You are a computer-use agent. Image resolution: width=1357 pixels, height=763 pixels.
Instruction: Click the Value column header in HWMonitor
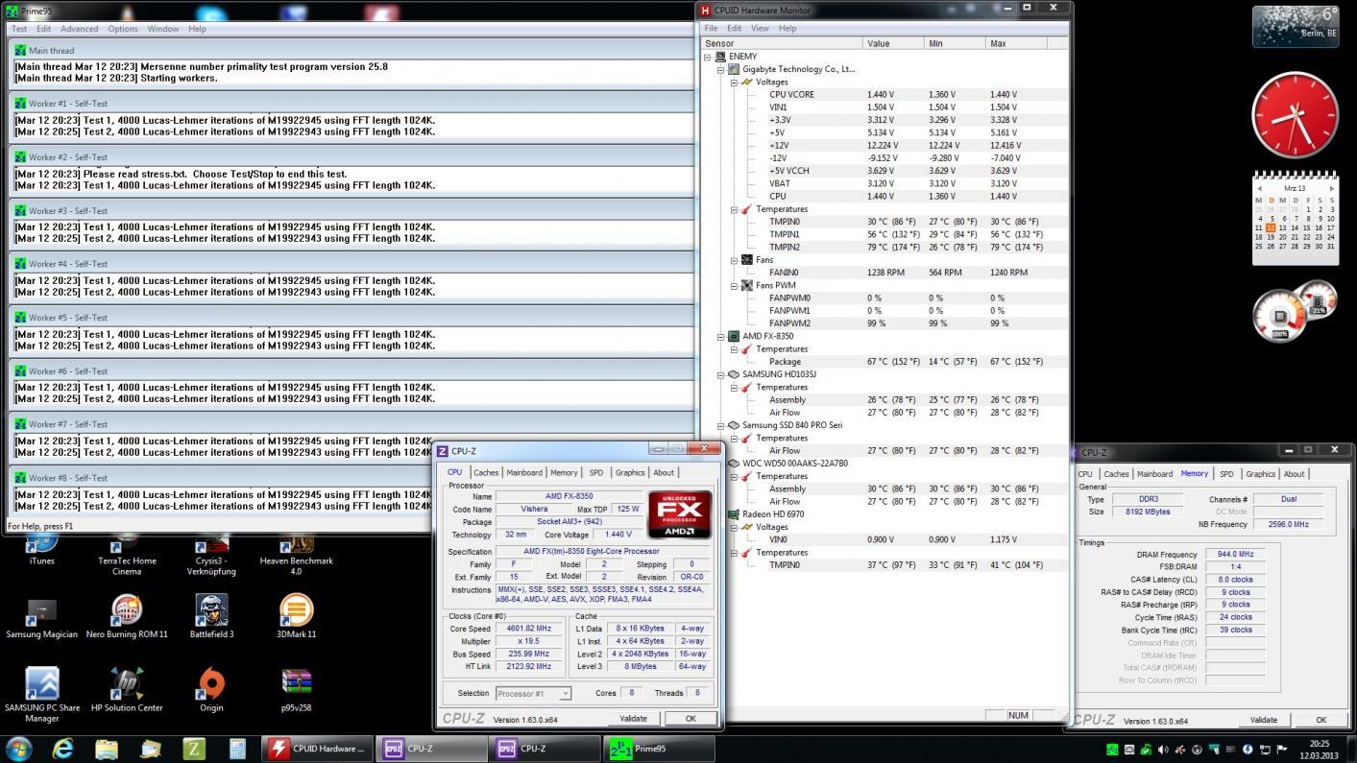coord(893,43)
